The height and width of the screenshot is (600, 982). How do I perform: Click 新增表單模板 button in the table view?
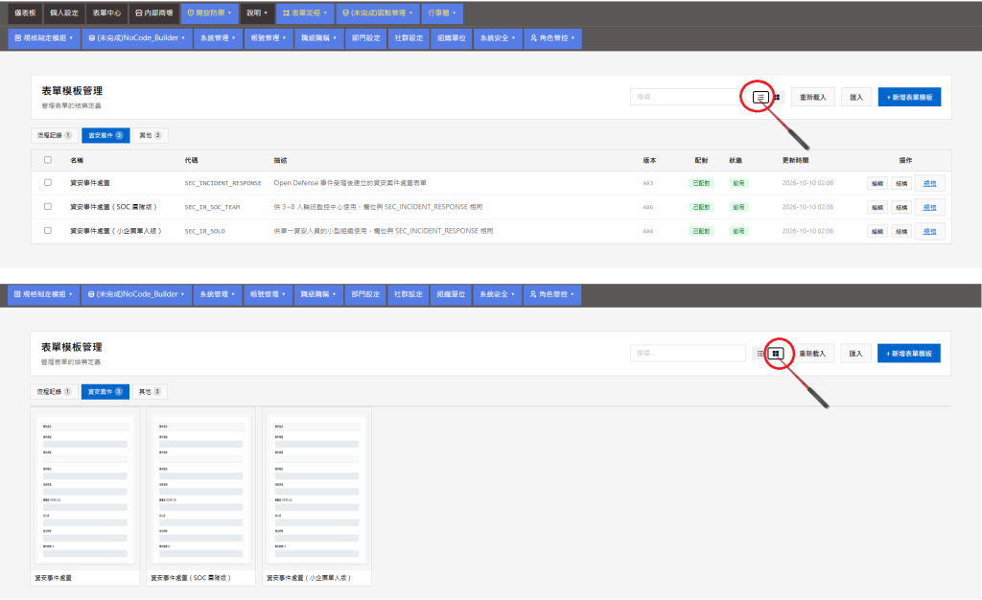(x=909, y=97)
